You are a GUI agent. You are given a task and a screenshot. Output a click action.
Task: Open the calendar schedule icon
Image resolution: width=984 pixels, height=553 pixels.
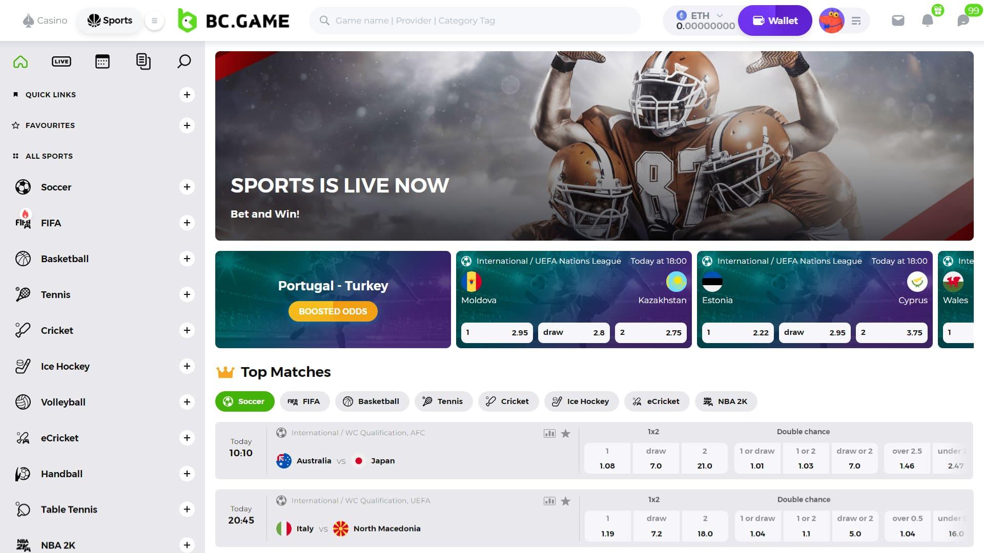click(x=102, y=61)
